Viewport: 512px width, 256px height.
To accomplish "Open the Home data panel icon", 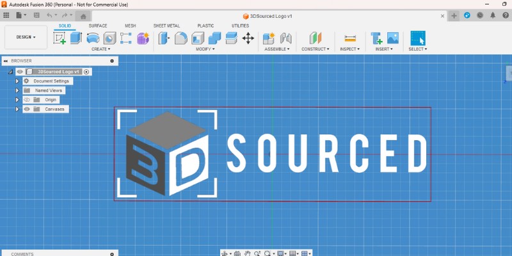I will pyautogui.click(x=83, y=16).
